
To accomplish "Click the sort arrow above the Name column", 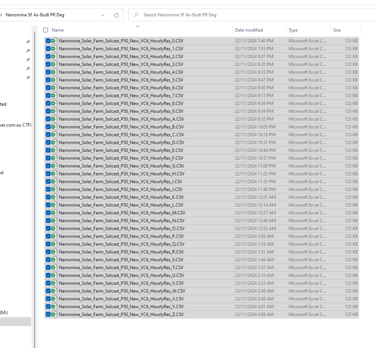I will (x=137, y=26).
